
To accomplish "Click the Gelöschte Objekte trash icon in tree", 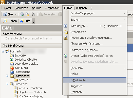I will coord(12,60).
